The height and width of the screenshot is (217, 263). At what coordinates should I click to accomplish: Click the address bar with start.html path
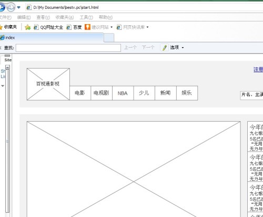pyautogui.click(x=144, y=7)
